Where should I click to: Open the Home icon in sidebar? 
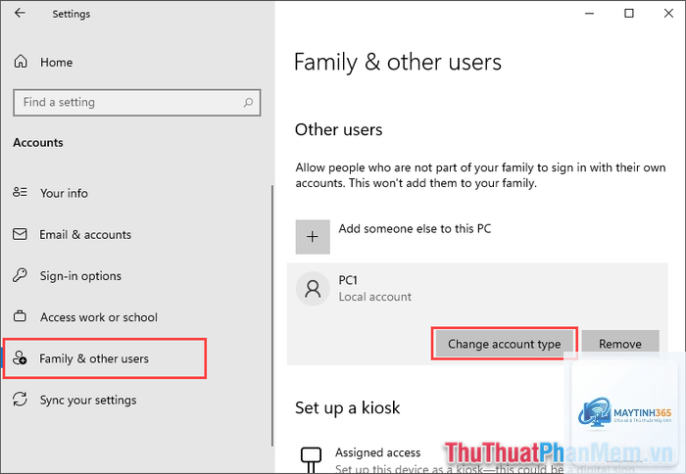click(21, 62)
